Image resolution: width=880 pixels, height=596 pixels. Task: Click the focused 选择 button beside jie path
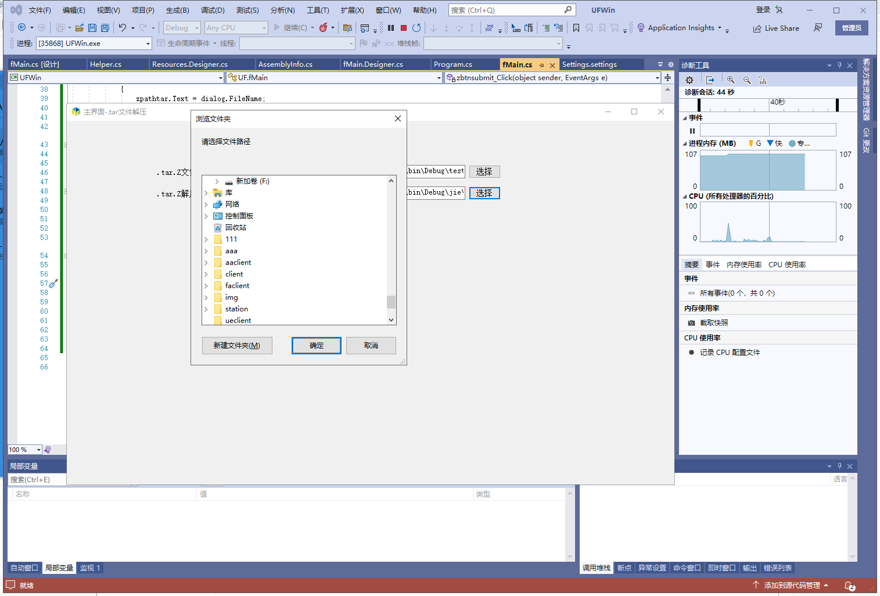click(484, 193)
